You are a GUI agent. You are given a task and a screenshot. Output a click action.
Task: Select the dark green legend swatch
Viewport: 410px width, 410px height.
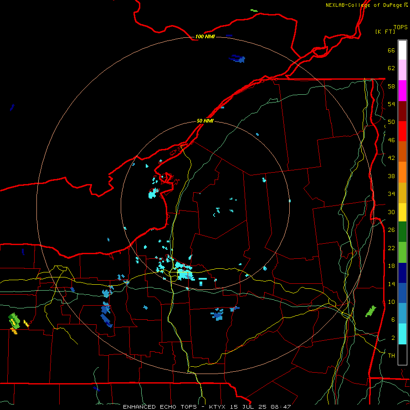[x=402, y=232]
